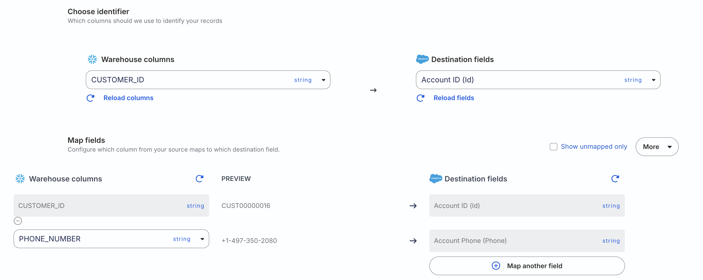The width and height of the screenshot is (703, 280).
Task: Click the reload icon beside Reload columns
Action: (x=90, y=98)
